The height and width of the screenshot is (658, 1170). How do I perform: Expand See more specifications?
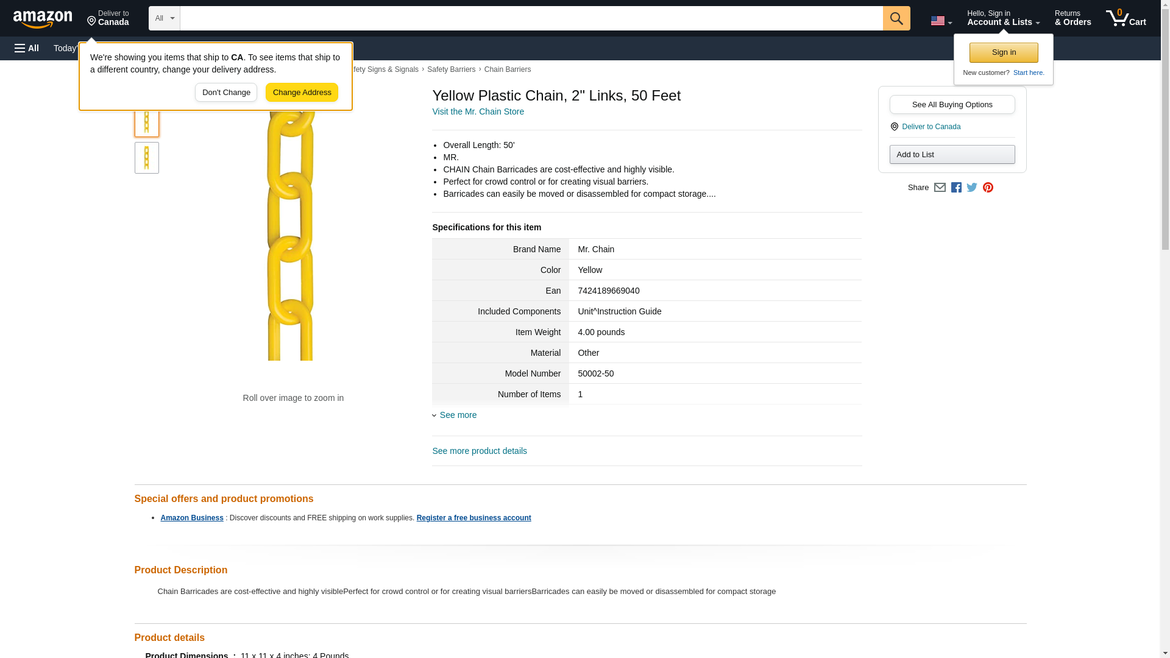(458, 415)
